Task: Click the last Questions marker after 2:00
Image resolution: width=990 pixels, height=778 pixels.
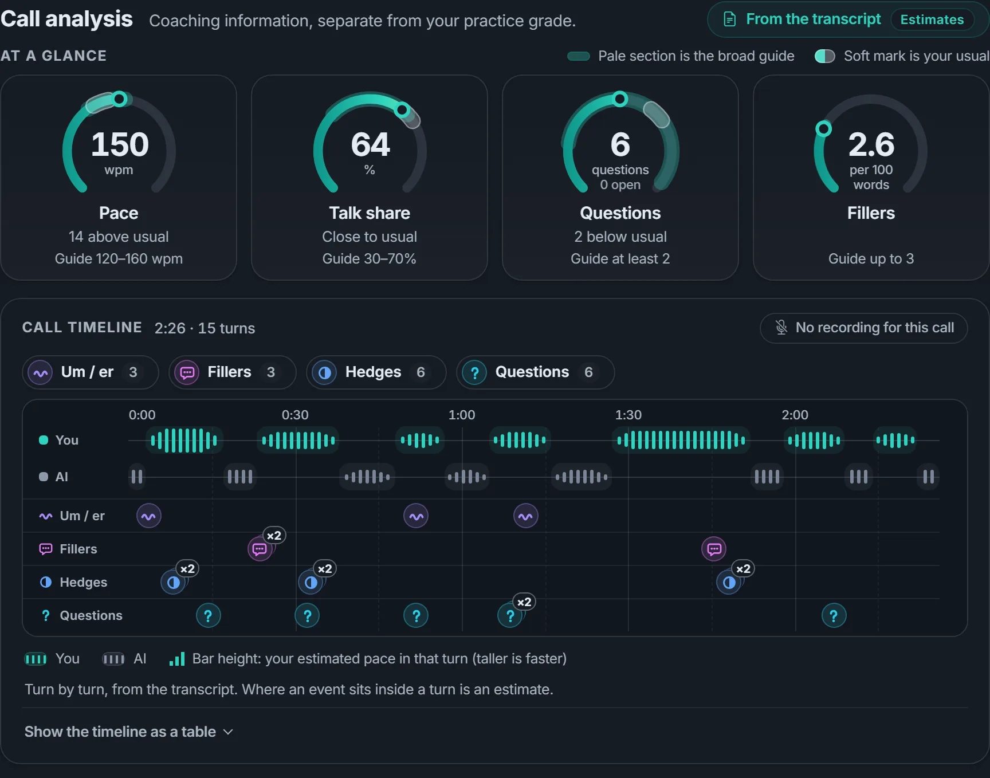Action: pos(834,616)
